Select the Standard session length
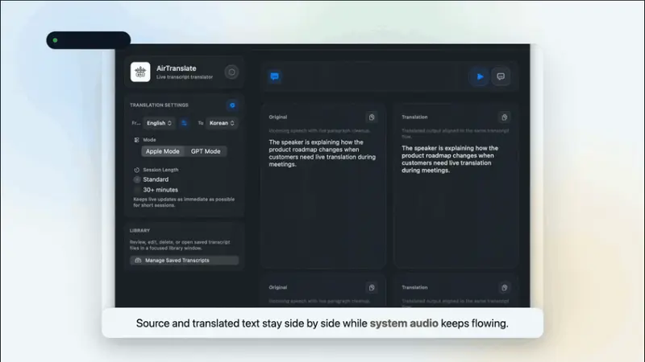 (151, 179)
